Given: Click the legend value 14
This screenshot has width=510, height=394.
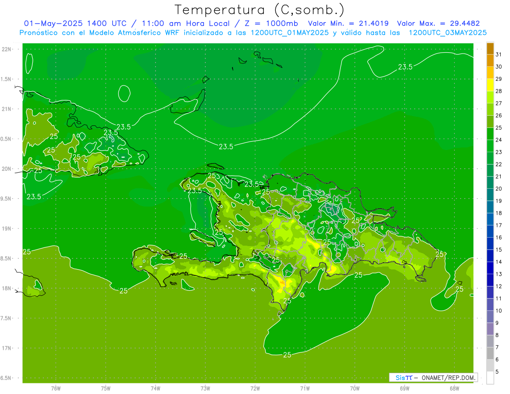Looking at the screenshot, I should 499,262.
